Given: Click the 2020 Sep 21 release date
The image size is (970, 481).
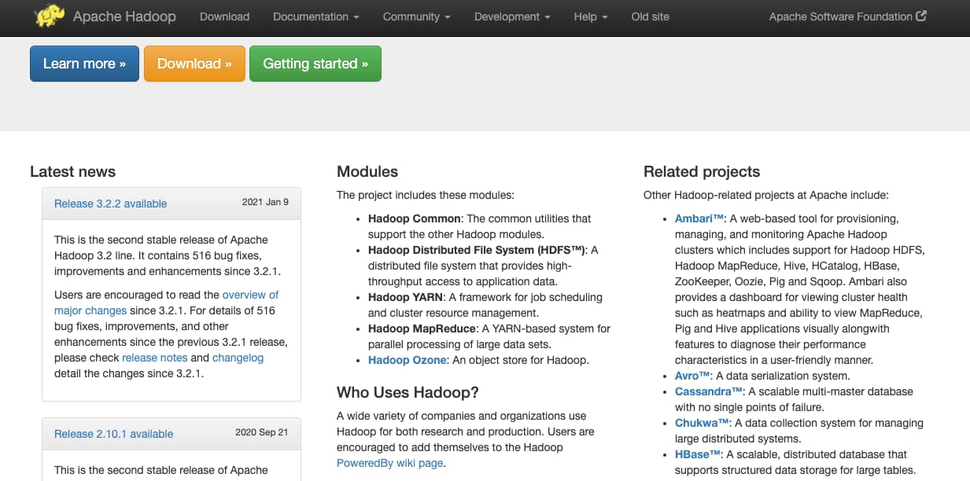Looking at the screenshot, I should [262, 432].
